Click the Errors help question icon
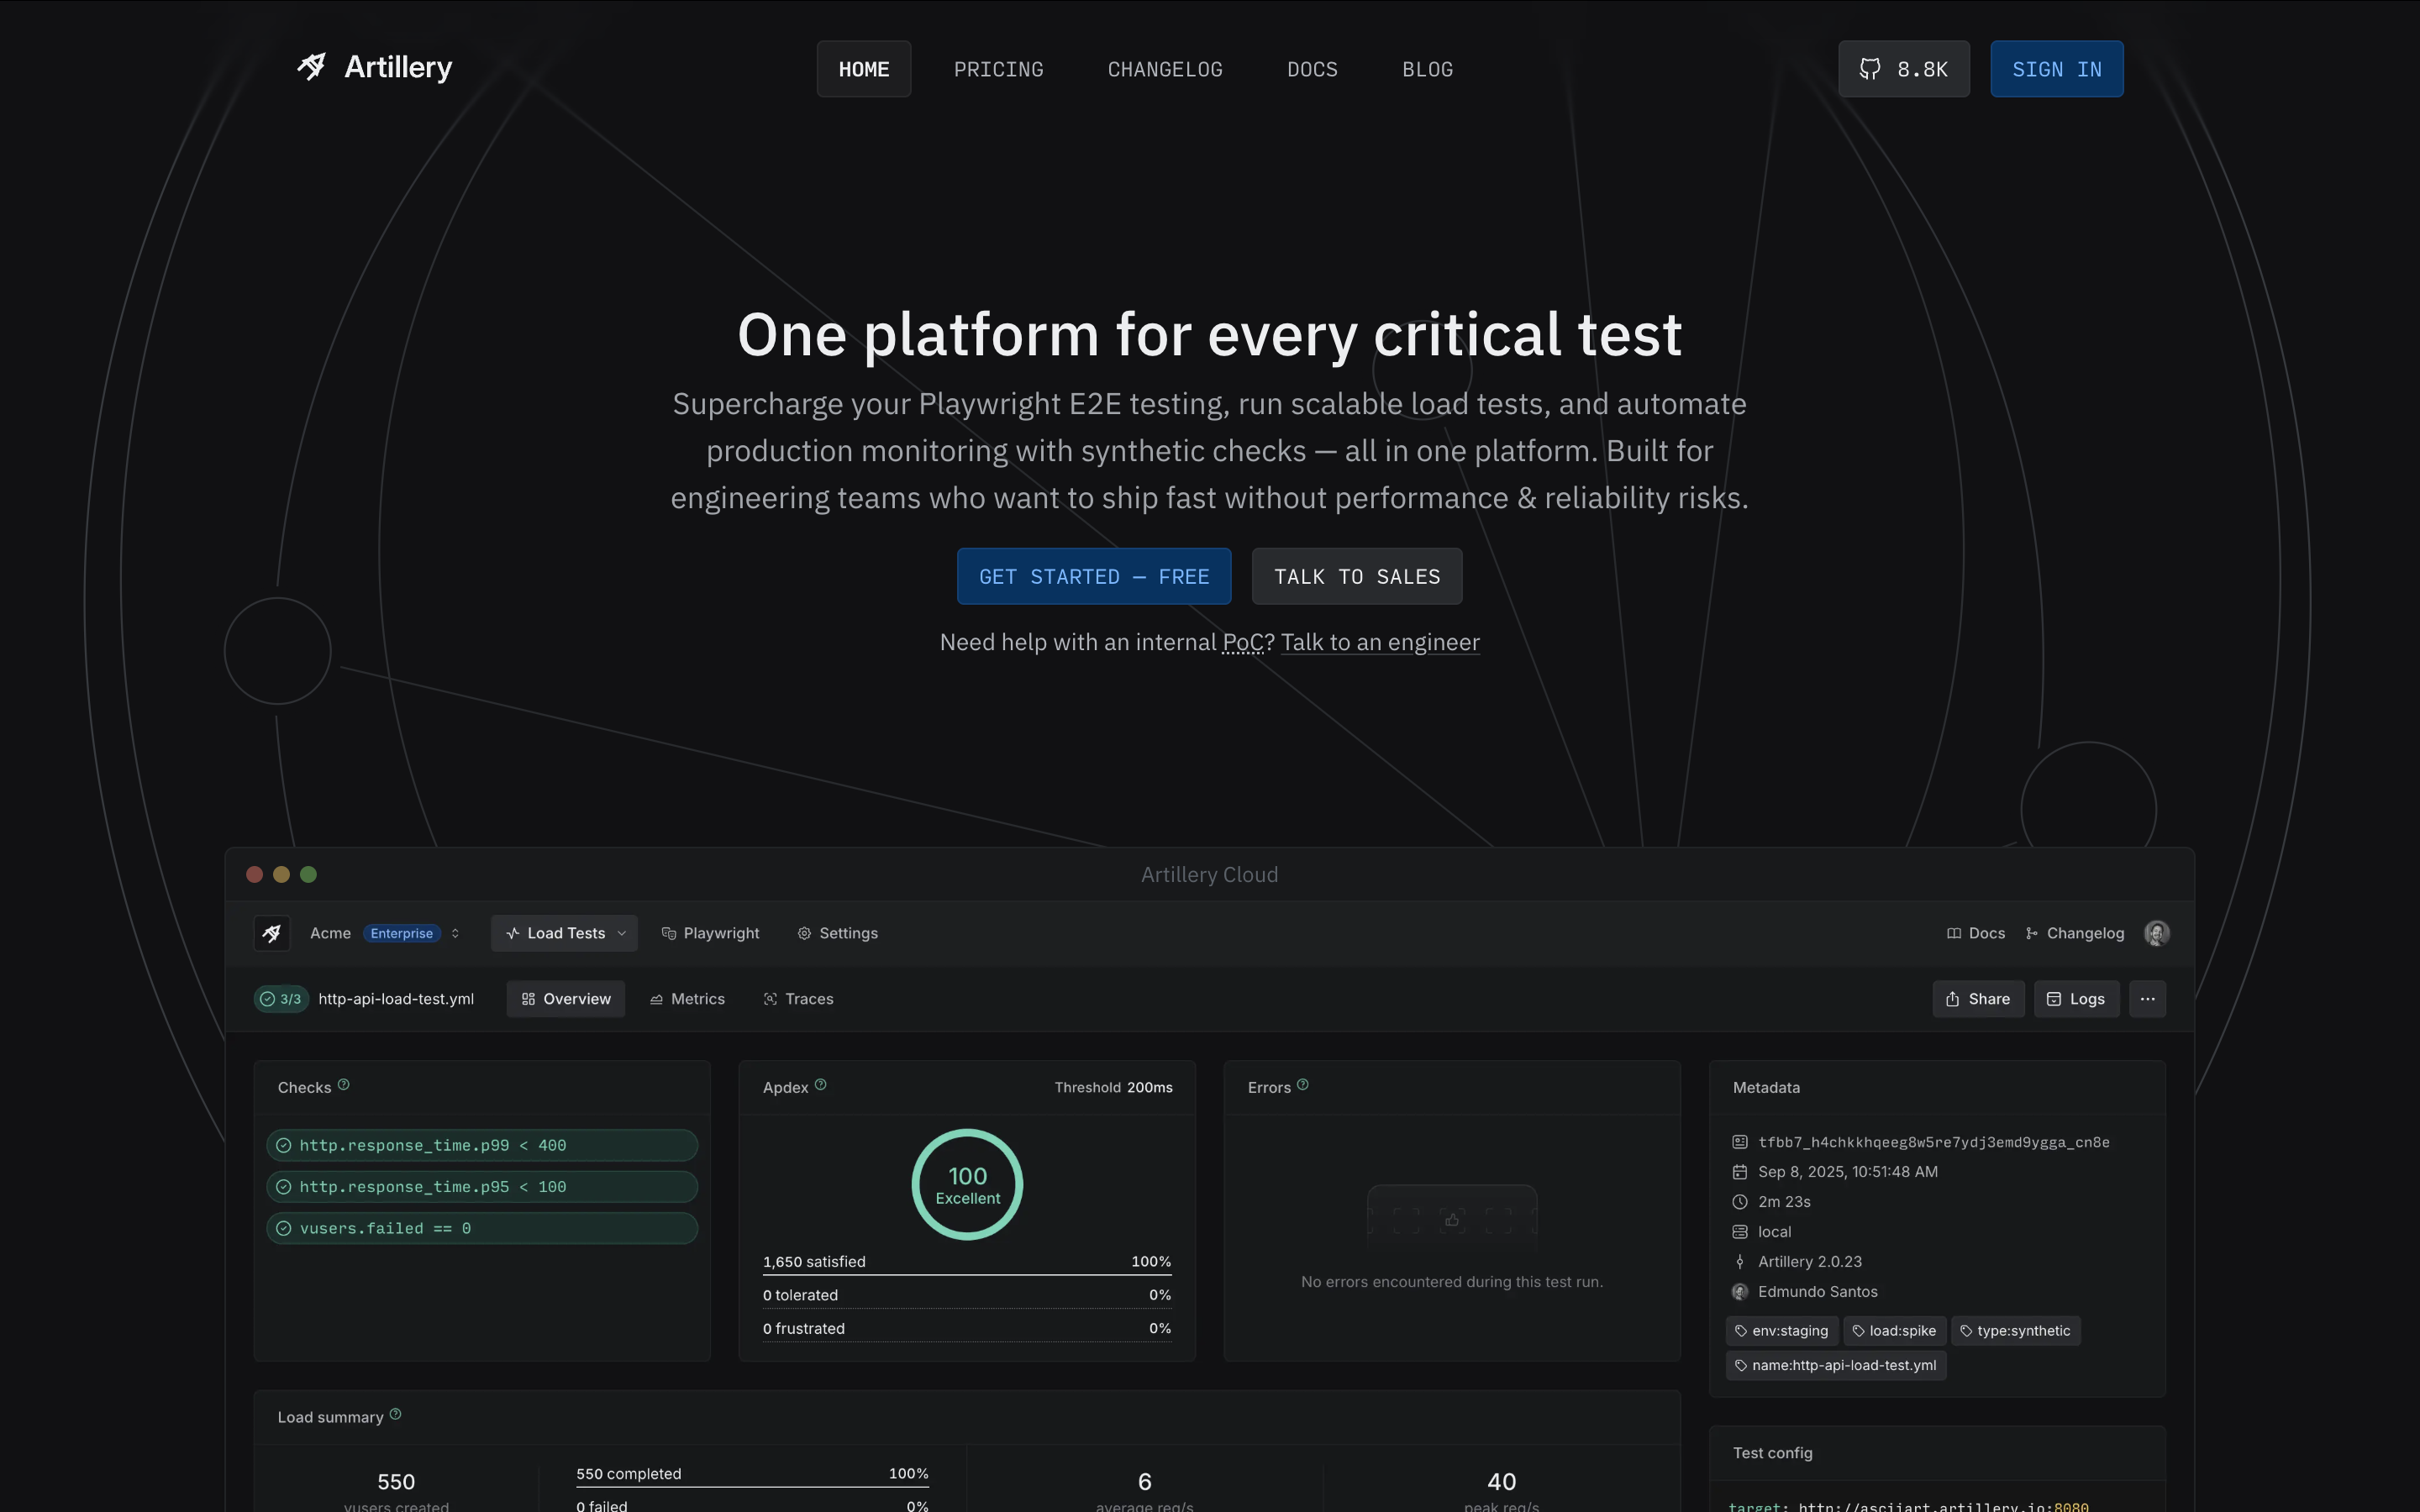 [1302, 1085]
